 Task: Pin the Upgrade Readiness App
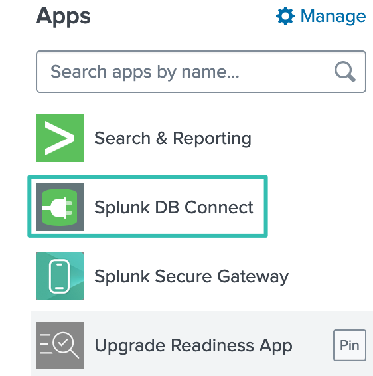point(350,345)
